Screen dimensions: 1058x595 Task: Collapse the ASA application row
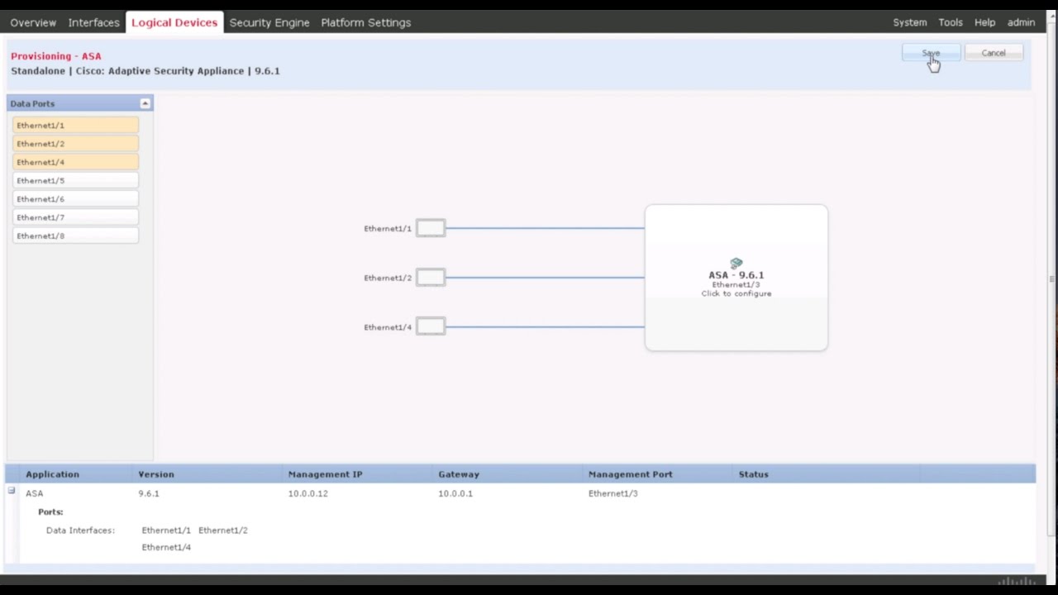[12, 491]
